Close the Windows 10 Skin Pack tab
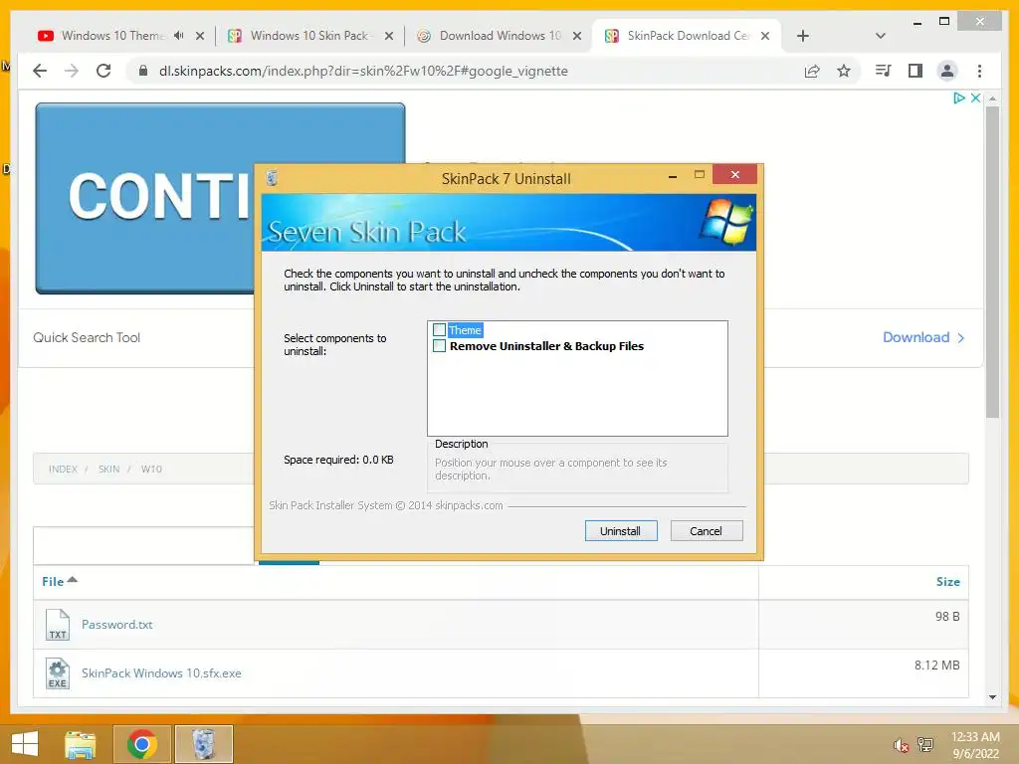 389,36
